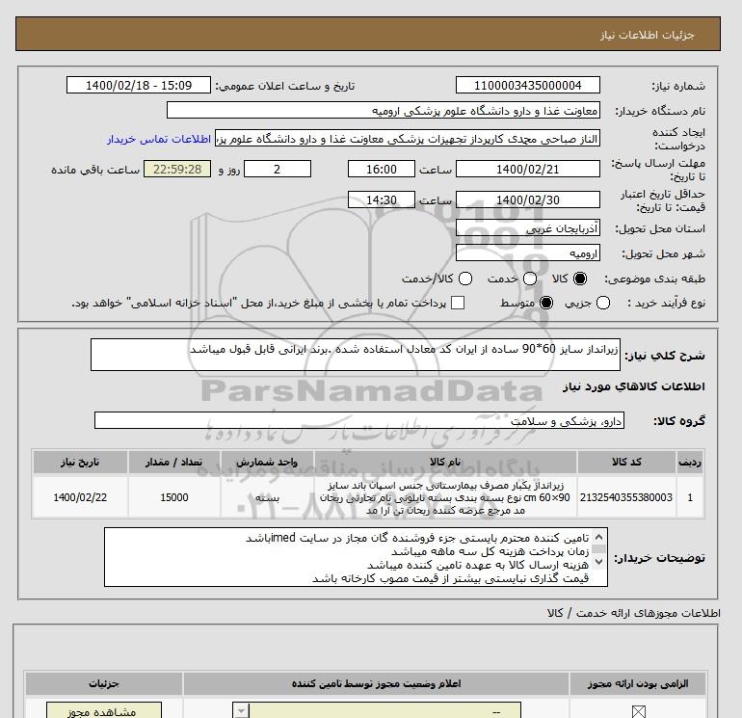The width and height of the screenshot is (742, 718).
Task: Click the request creator field
Action: click(408, 139)
